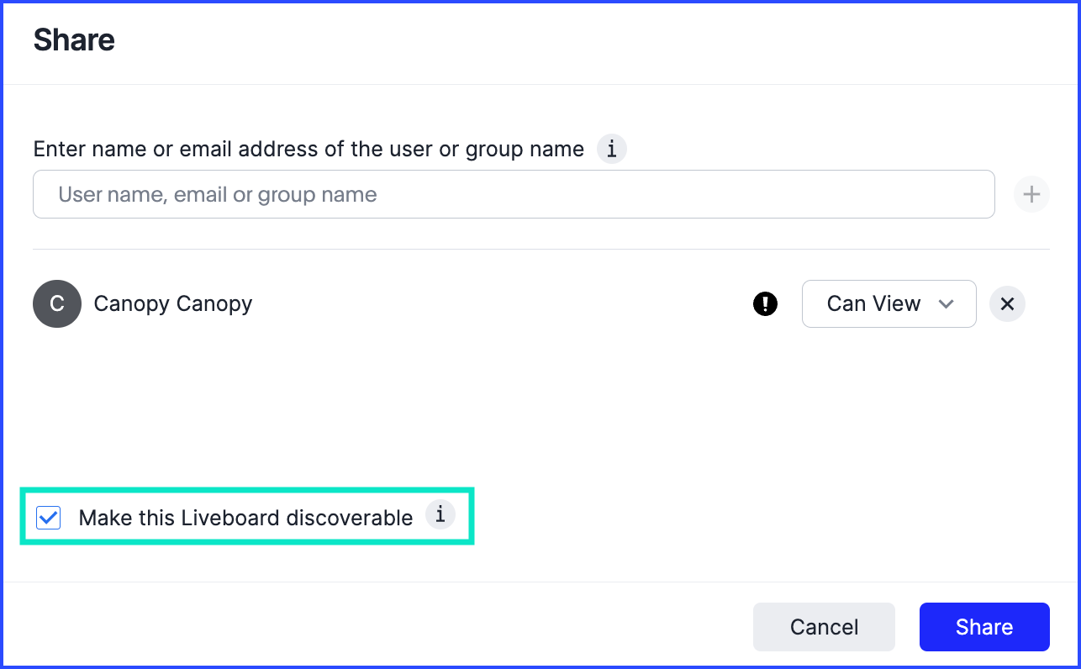
Task: Click the placeholder text in the search box
Action: [x=217, y=195]
